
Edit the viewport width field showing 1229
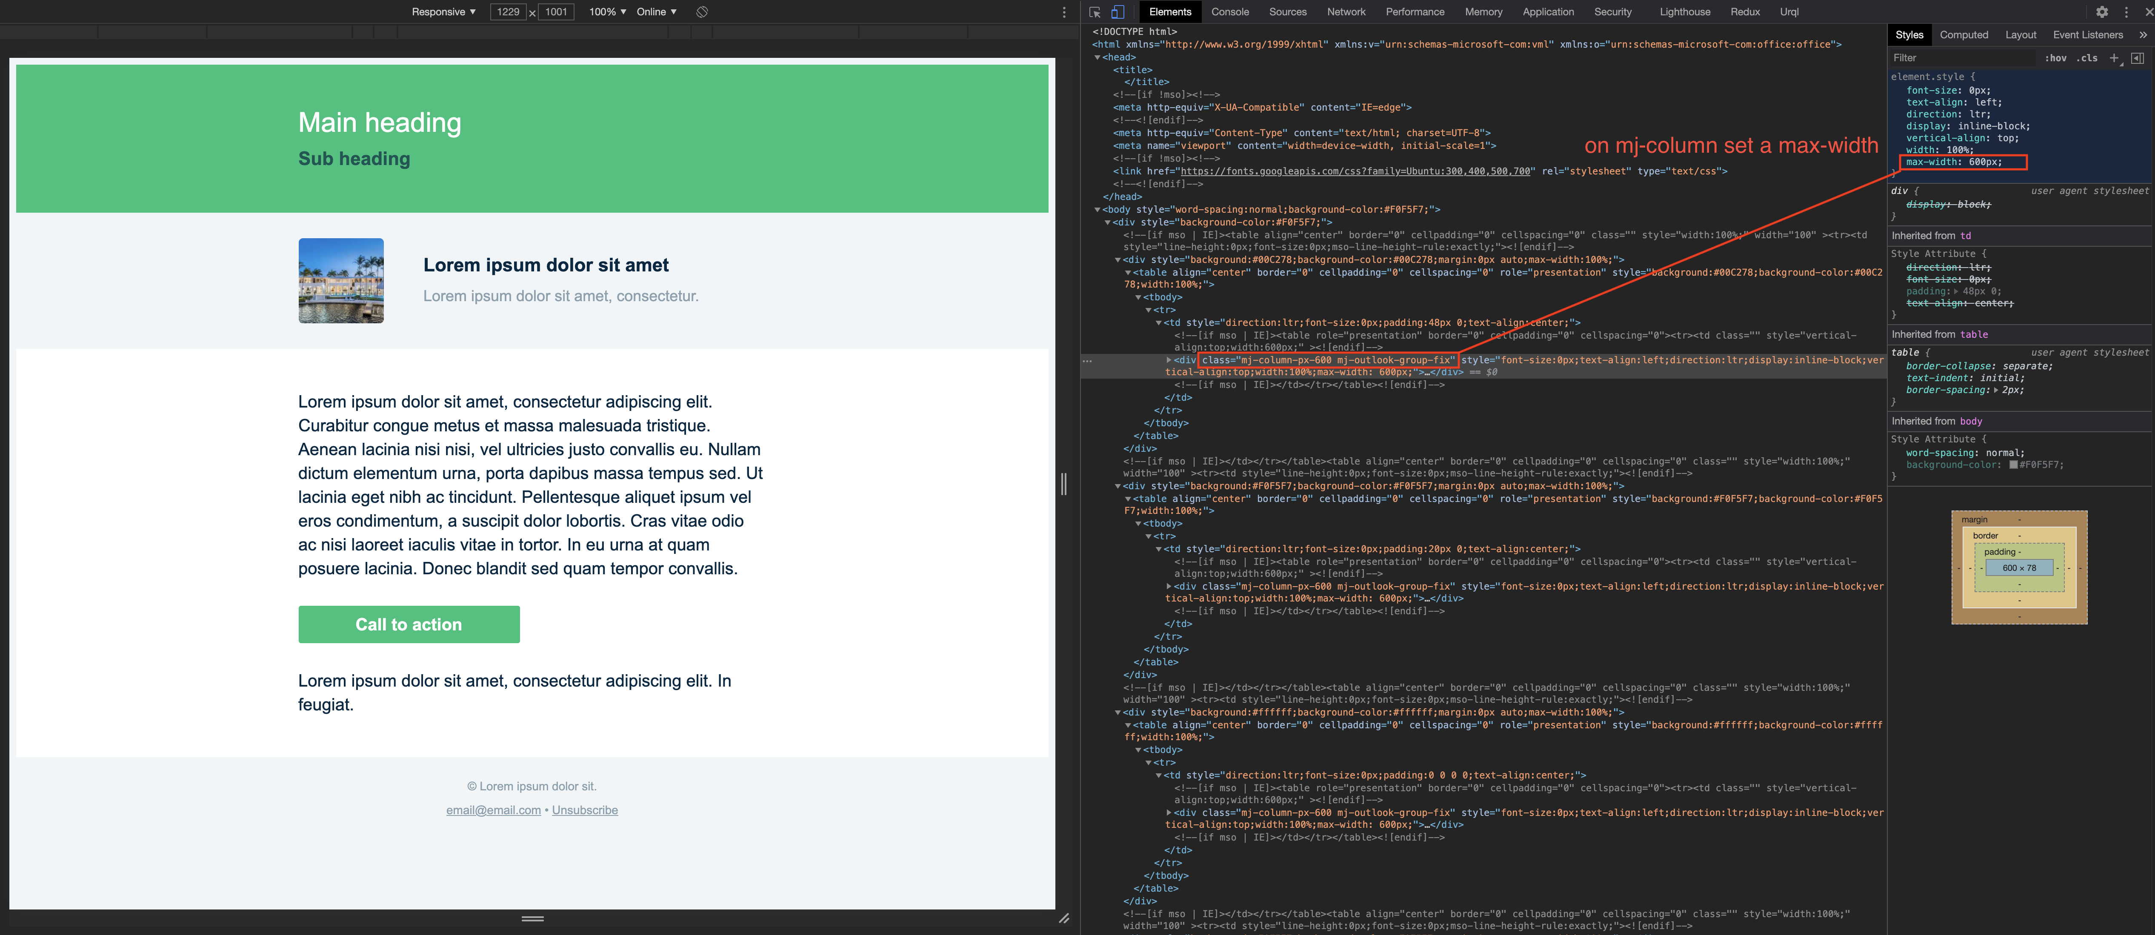click(x=1346, y=12)
